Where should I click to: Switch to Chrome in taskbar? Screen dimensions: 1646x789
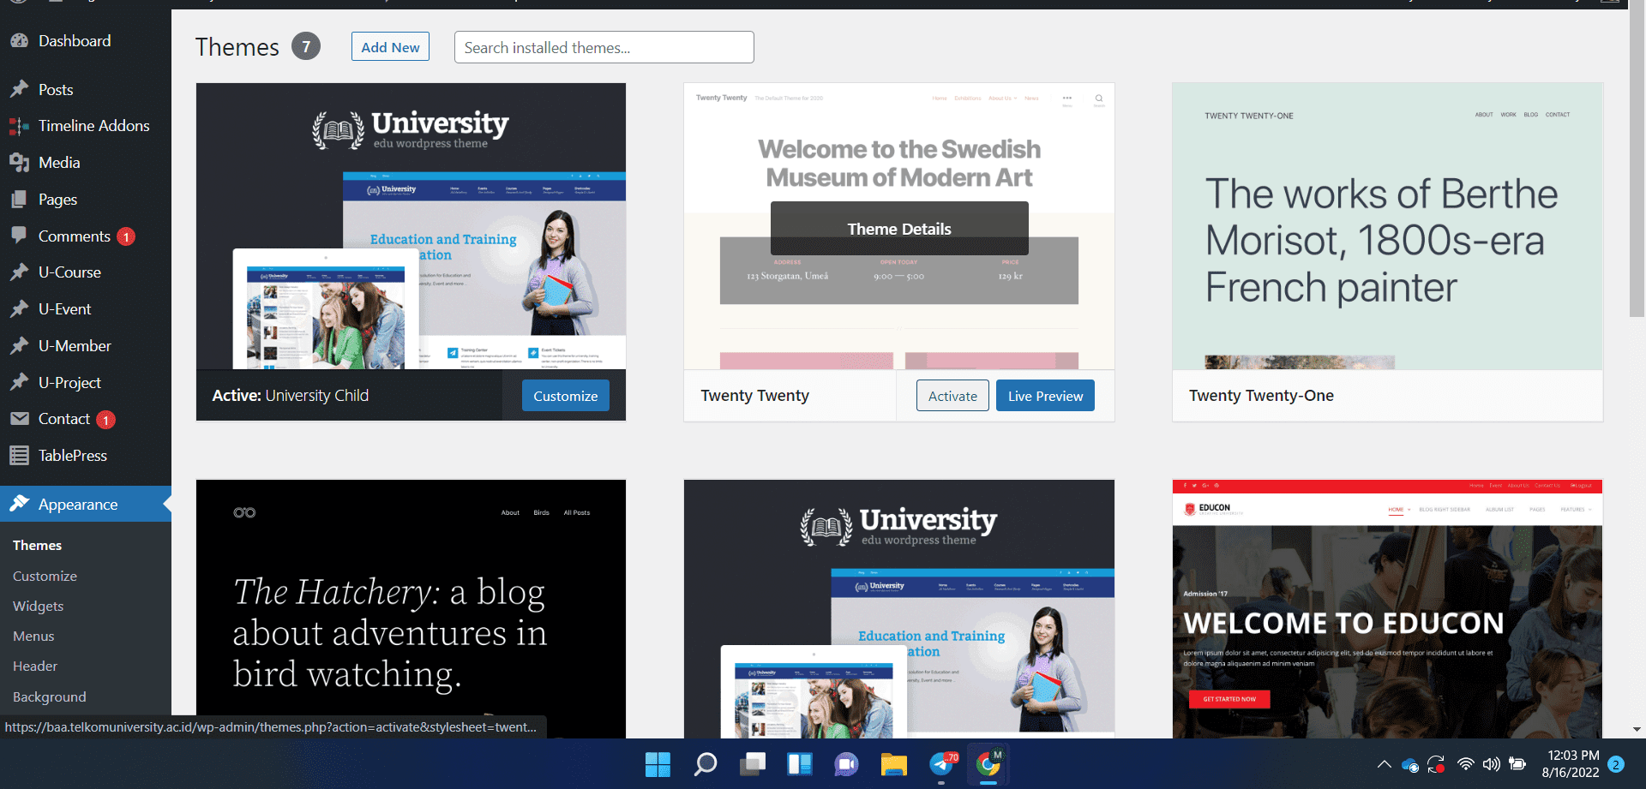pyautogui.click(x=988, y=764)
